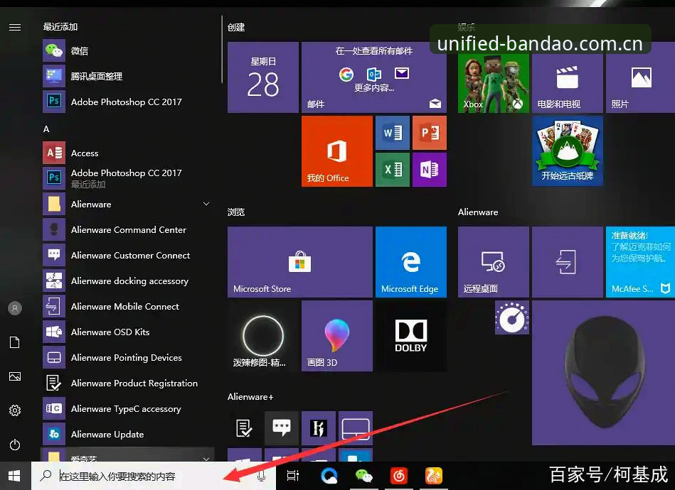Open Alienware OSD Kits
The image size is (675, 490).
(x=128, y=332)
